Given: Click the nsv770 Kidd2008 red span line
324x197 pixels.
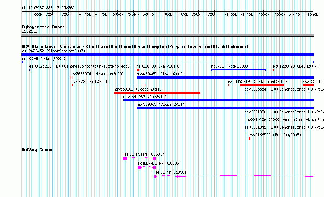Looking at the screenshot, I should (109, 85).
